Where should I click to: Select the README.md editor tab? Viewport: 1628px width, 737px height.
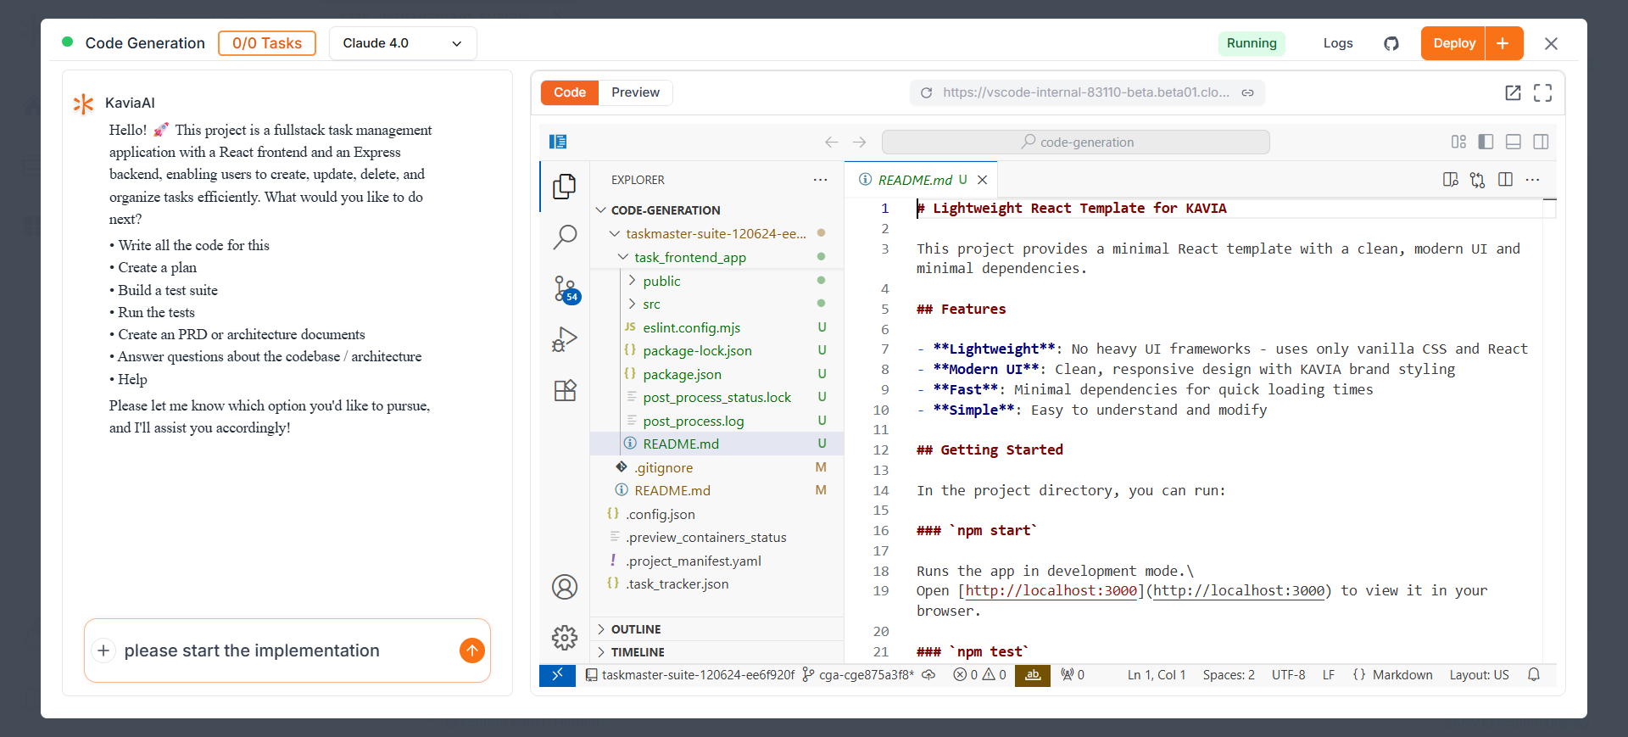tap(914, 180)
